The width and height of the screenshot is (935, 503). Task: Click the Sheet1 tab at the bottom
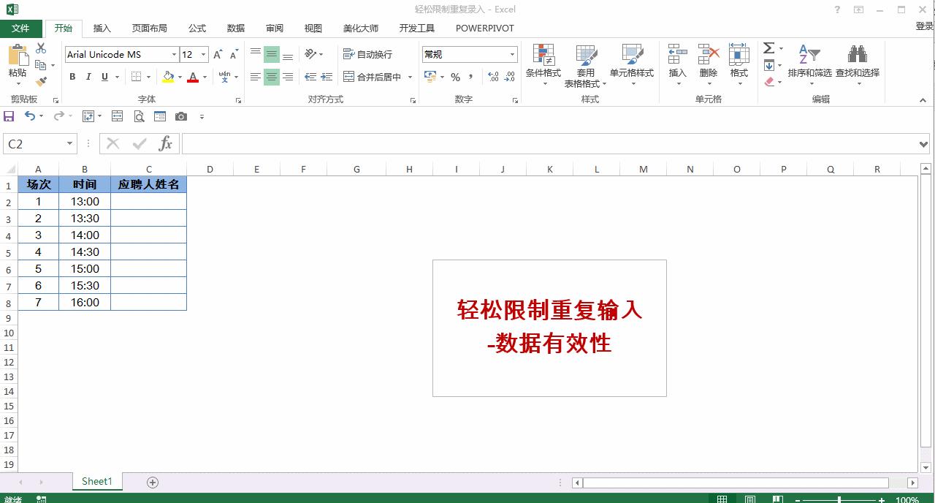pyautogui.click(x=96, y=481)
